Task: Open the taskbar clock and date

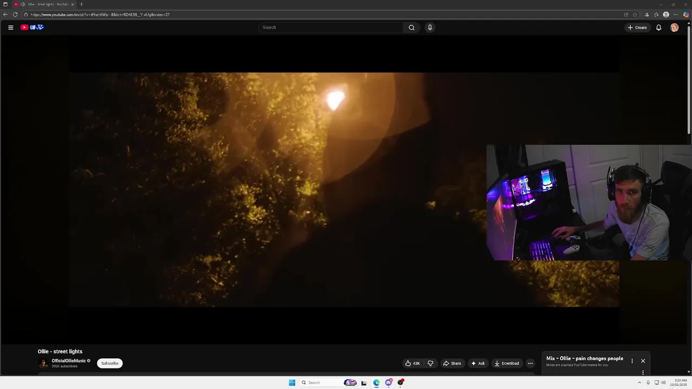Action: (x=680, y=383)
